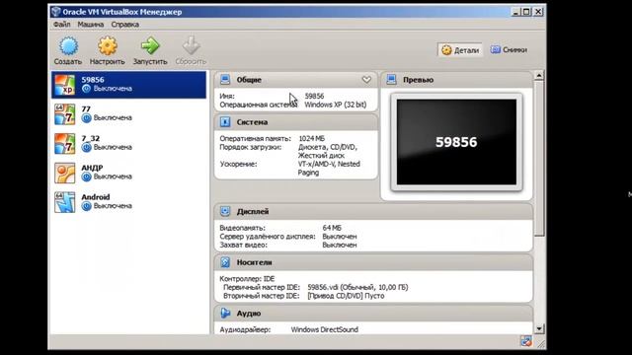Viewport: 632px width, 355px height.
Task: Open the Носители section title link
Action: click(254, 262)
